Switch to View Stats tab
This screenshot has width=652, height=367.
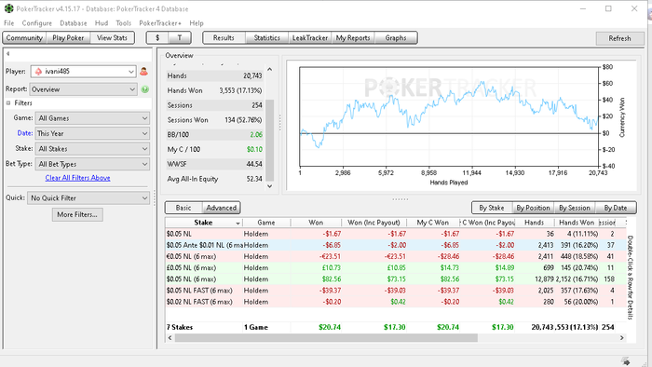[113, 38]
